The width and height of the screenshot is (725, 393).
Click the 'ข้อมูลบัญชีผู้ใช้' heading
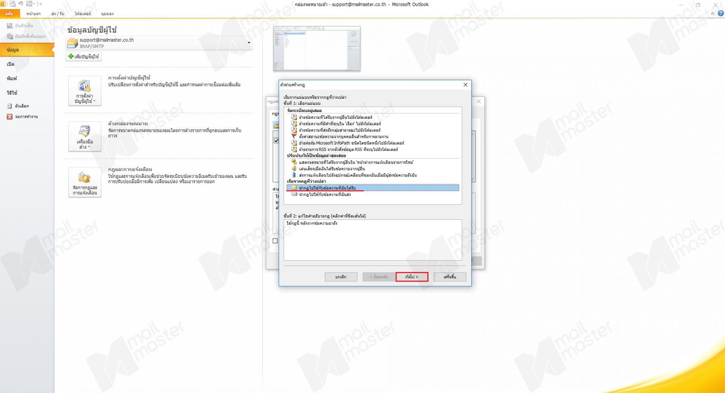(92, 30)
